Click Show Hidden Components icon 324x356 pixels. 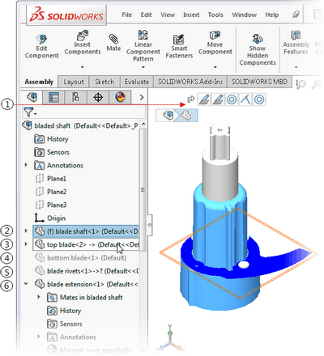[258, 39]
